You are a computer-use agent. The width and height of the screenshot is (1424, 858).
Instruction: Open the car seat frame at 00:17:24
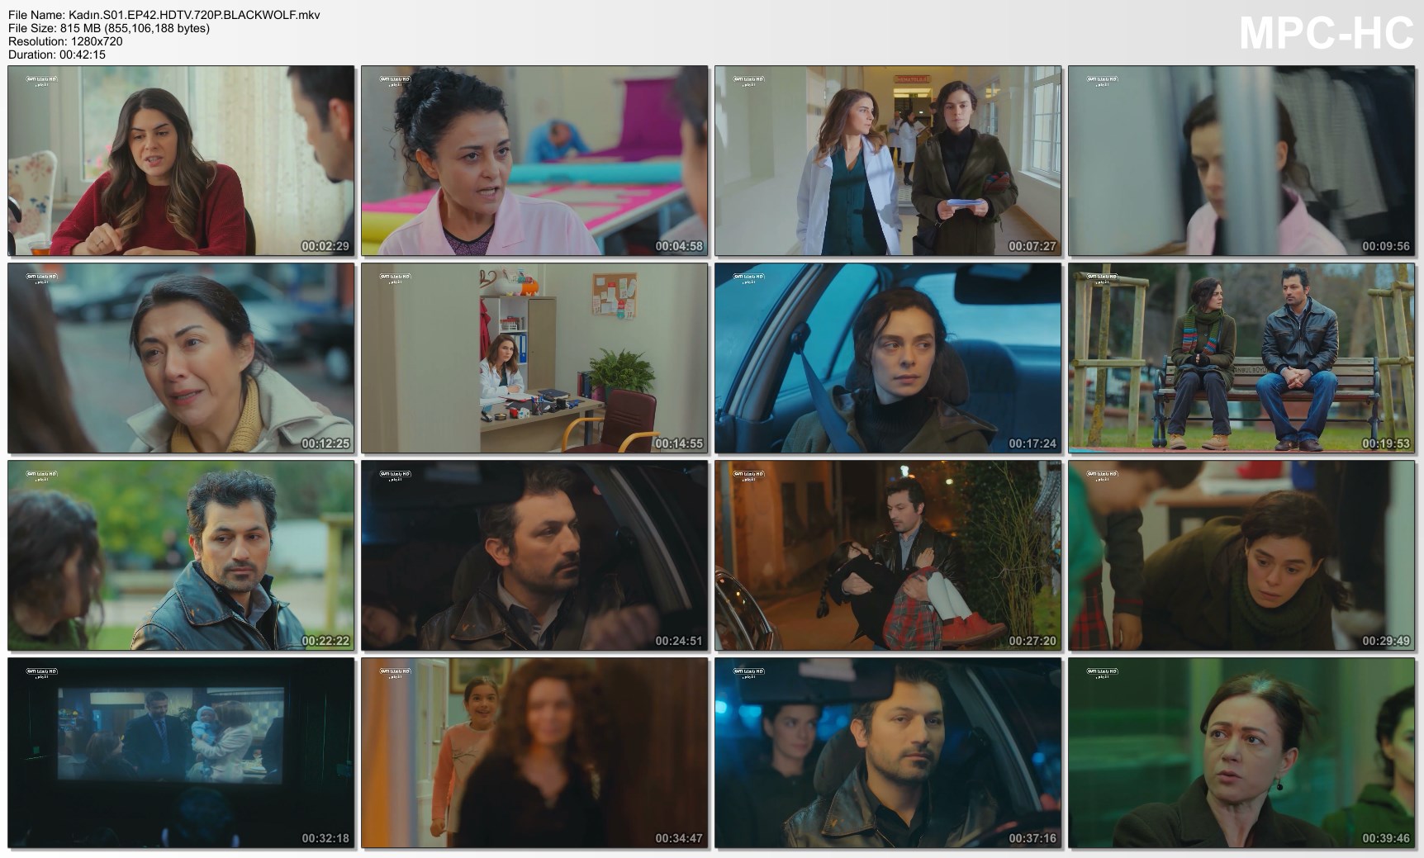pyautogui.click(x=888, y=358)
